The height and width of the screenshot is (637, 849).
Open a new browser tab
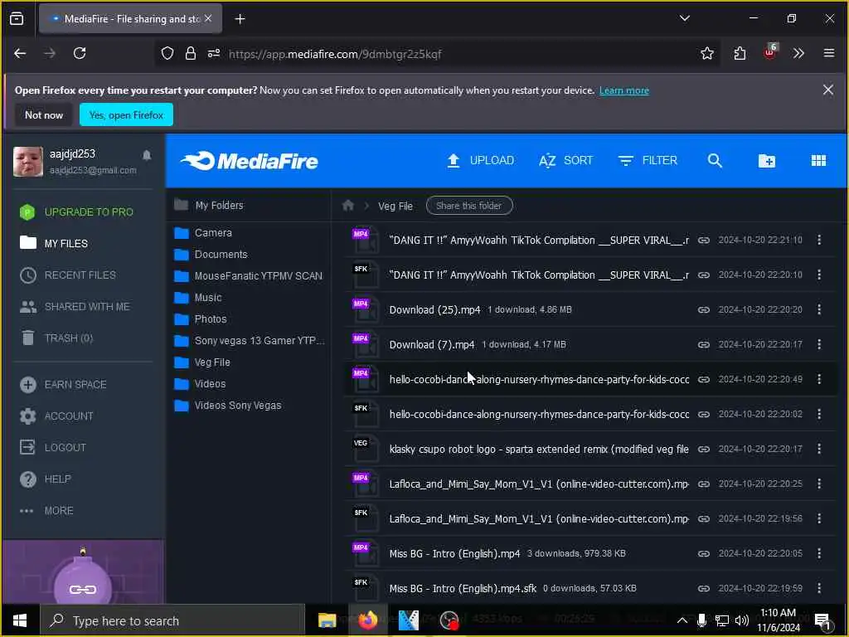240,19
